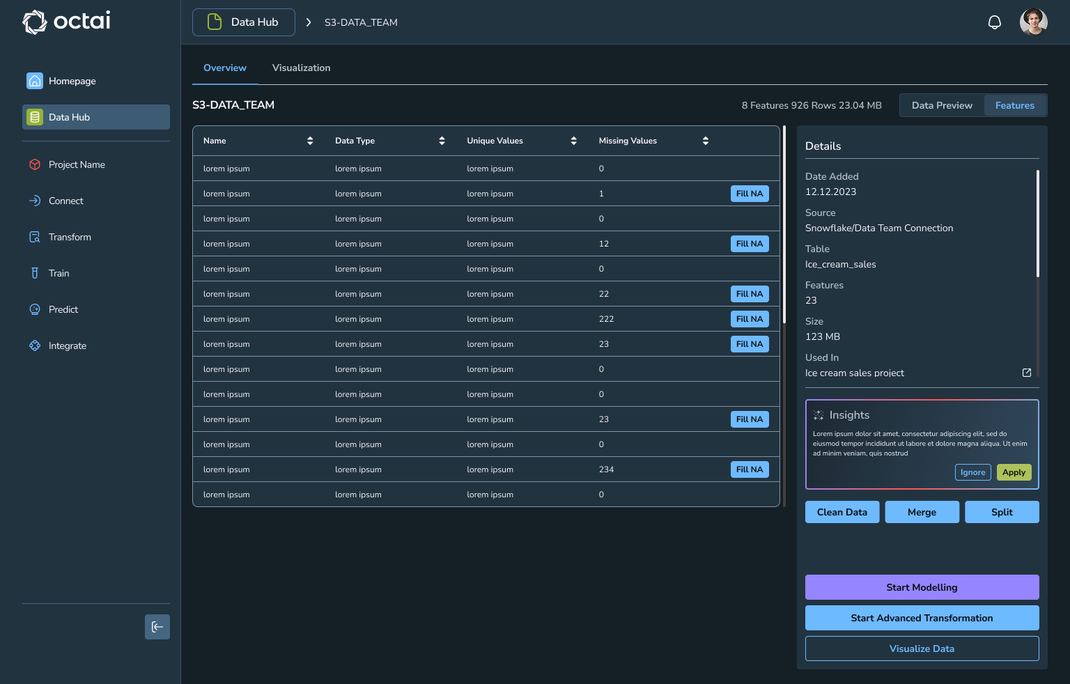The image size is (1070, 684).
Task: Click Fill NA for row with 22 missing
Action: (x=750, y=294)
